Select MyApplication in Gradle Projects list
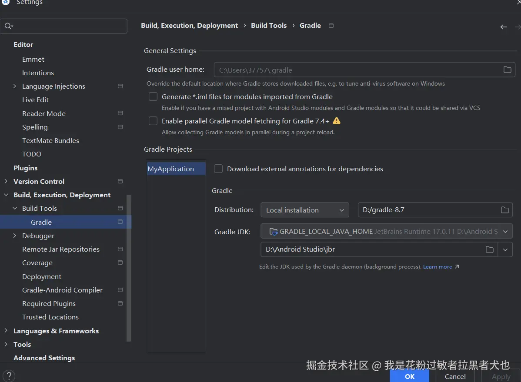Screen dimensions: 521x382 pyautogui.click(x=176, y=169)
